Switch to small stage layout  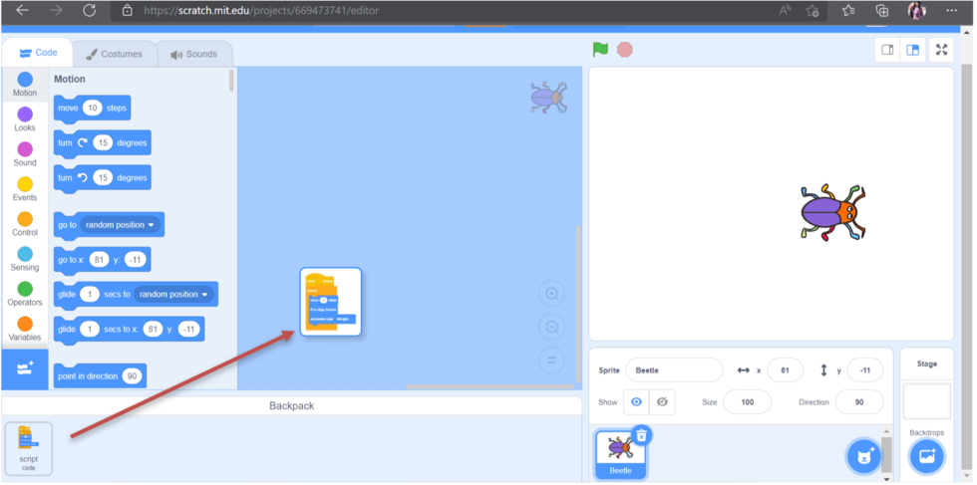pos(887,50)
